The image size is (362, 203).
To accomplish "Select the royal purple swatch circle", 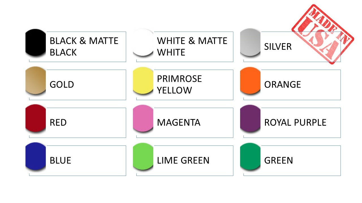I will (250, 118).
